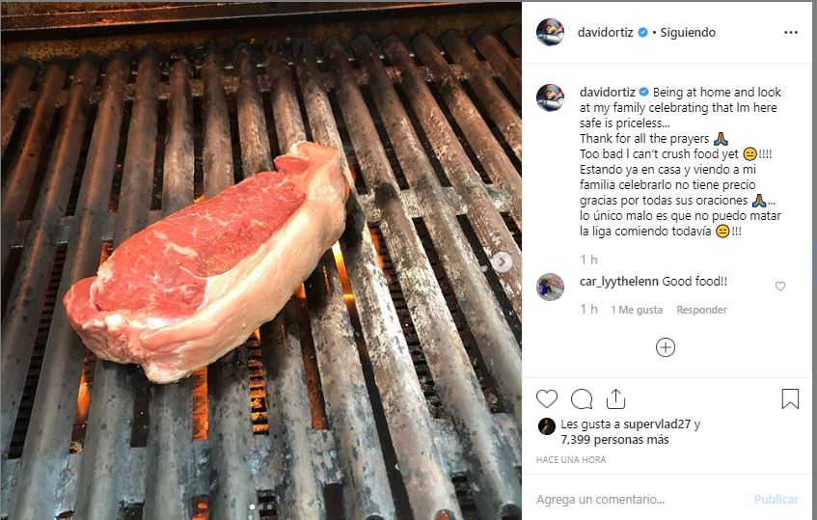817x520 pixels.
Task: Go to the next photo in the carousel
Action: [503, 261]
